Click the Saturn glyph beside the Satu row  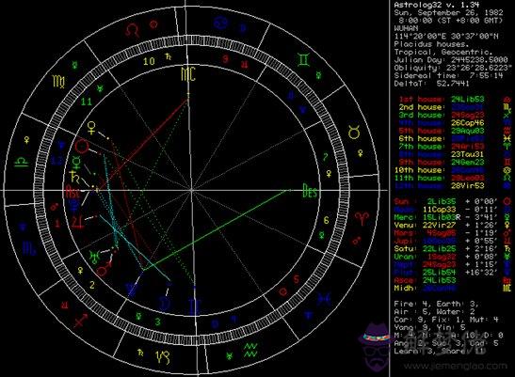[507, 249]
